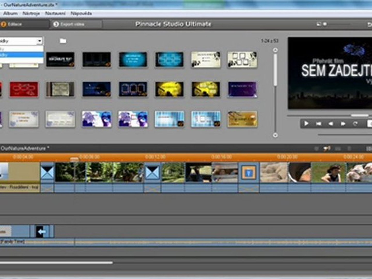Click the left-arrow transition on overlay track
The image size is (372, 279).
coord(42,231)
